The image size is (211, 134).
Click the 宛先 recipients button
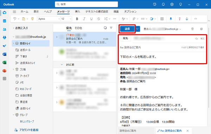click(126, 38)
